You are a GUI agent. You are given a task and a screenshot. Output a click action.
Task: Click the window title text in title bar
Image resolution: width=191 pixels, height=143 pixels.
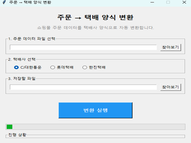coord(30,2)
